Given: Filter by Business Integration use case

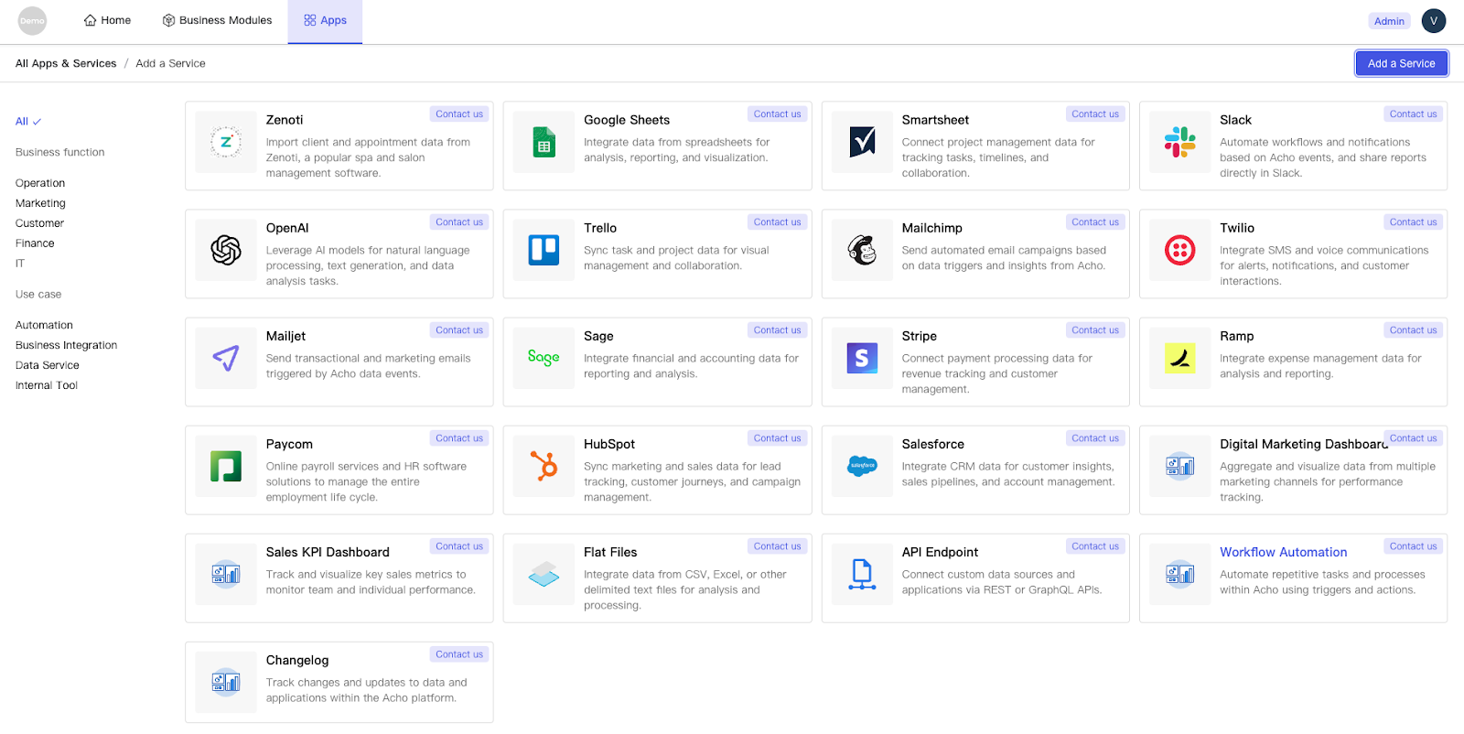Looking at the screenshot, I should tap(66, 345).
